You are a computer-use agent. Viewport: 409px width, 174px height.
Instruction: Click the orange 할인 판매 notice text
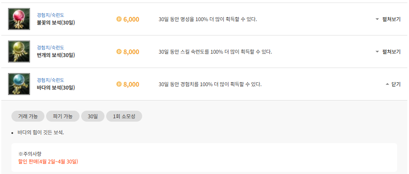point(48,161)
